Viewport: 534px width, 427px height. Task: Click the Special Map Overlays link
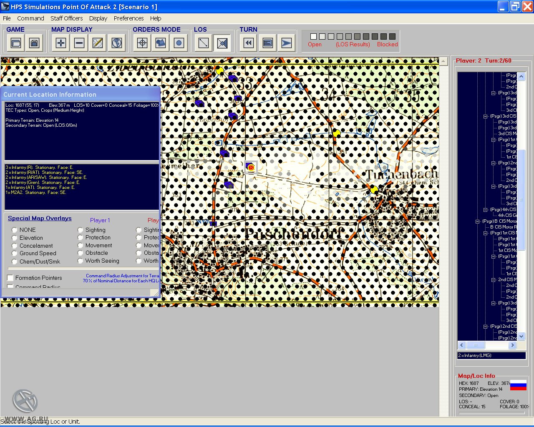point(39,218)
